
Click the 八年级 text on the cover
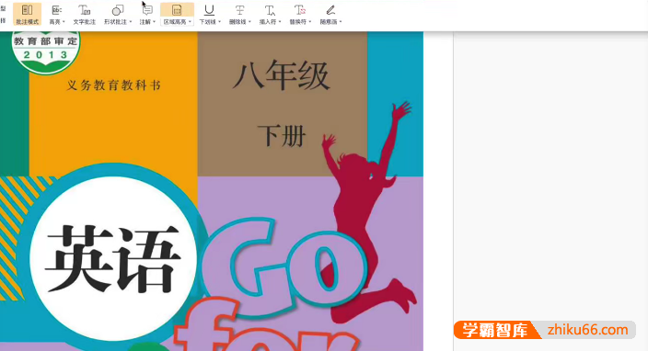pos(282,75)
